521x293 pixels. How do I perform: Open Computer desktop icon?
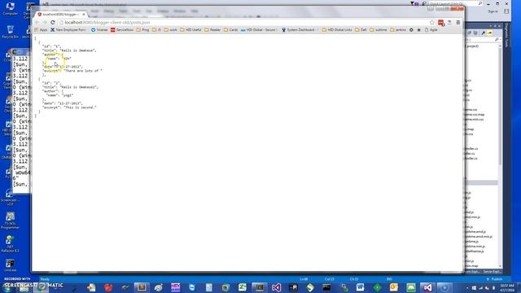pyautogui.click(x=10, y=9)
